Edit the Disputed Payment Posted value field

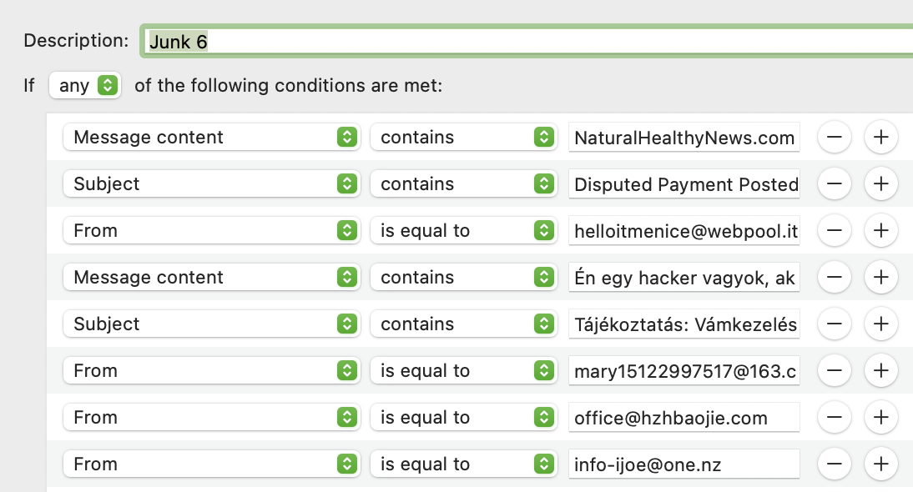[x=683, y=184]
